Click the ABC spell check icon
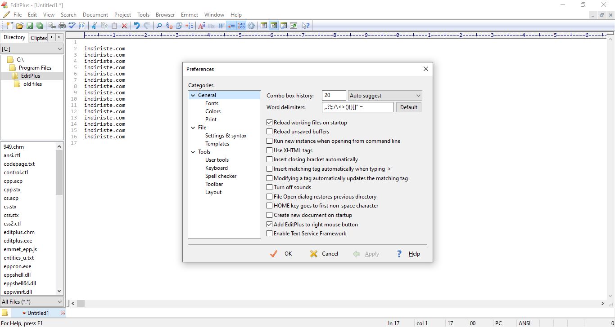 pos(72,26)
